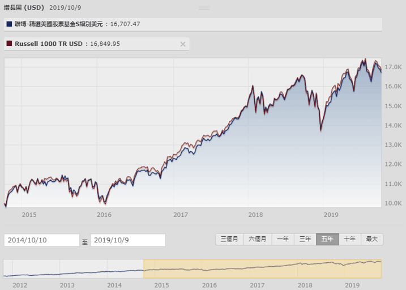Image resolution: width=406 pixels, height=290 pixels.
Task: Set chart period to 三年
Action: coord(305,239)
